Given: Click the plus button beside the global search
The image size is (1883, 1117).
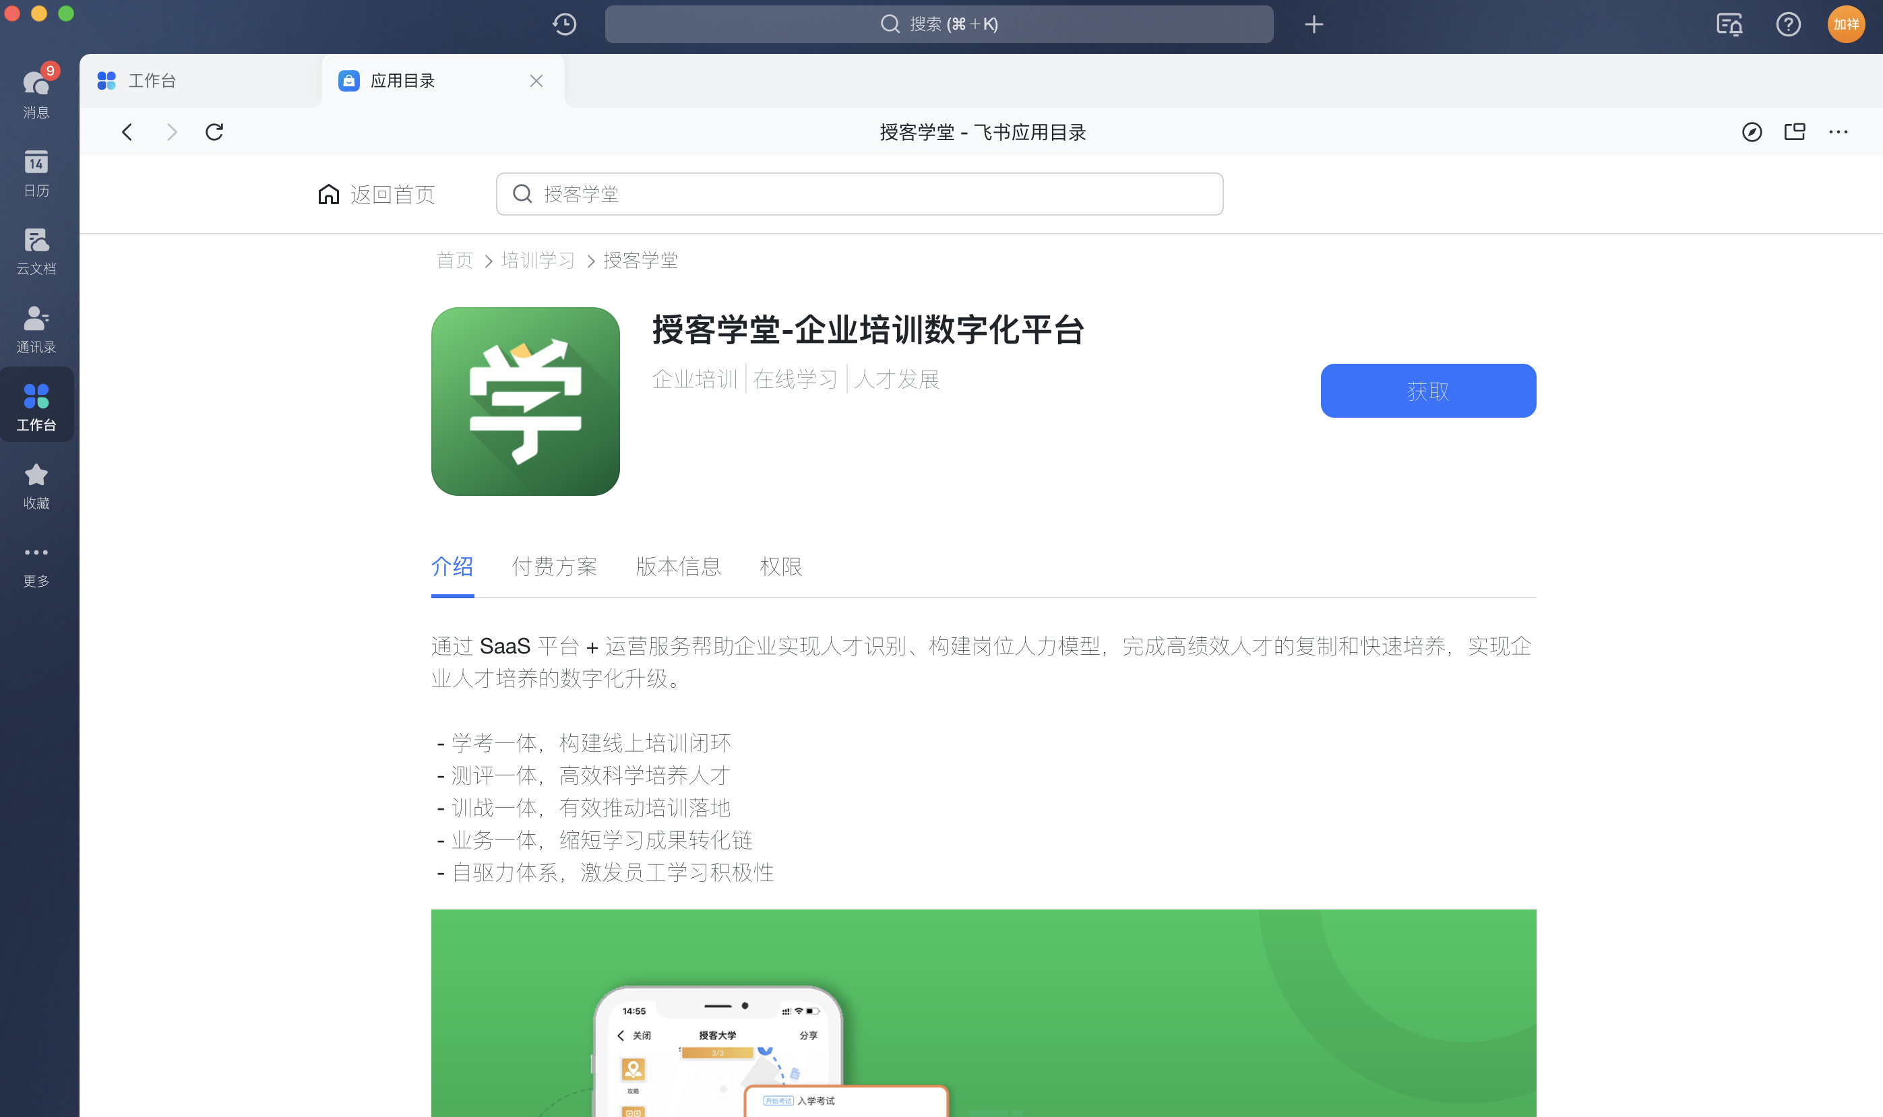Looking at the screenshot, I should pos(1314,24).
